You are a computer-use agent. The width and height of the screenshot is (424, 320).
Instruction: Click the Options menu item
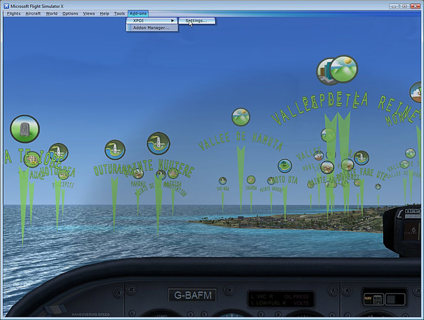point(70,13)
